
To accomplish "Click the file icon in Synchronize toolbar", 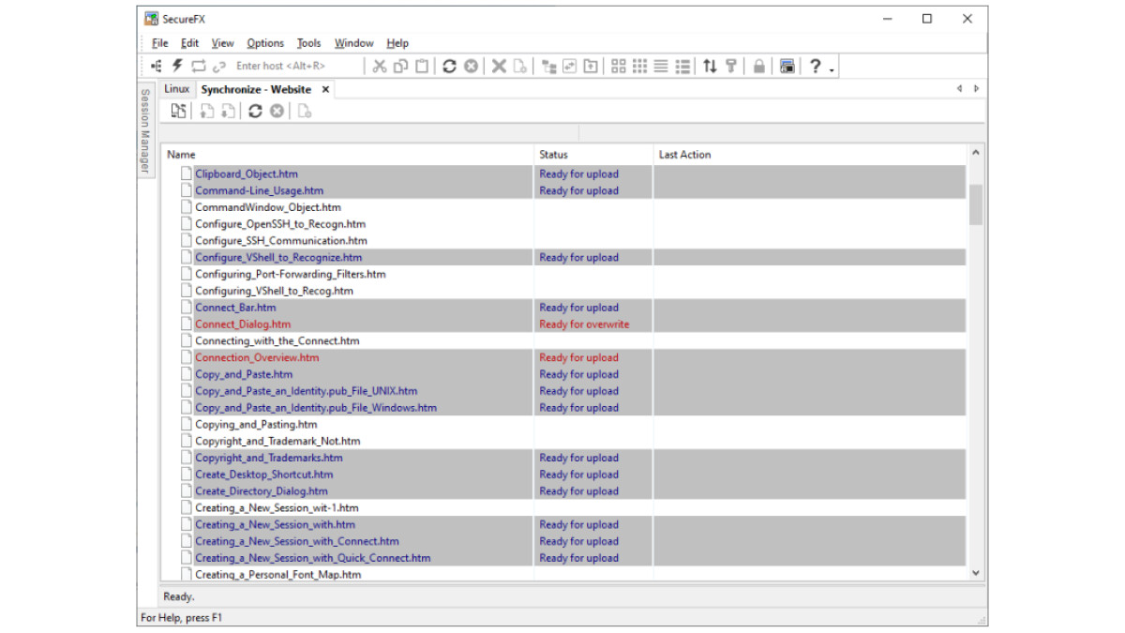I will tap(305, 111).
